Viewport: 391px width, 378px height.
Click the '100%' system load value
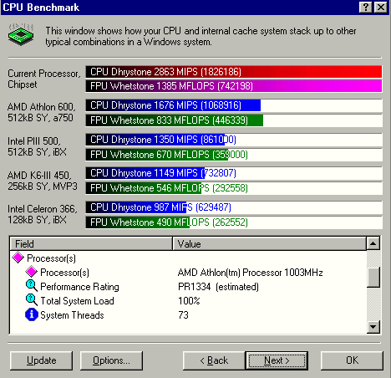pyautogui.click(x=189, y=301)
